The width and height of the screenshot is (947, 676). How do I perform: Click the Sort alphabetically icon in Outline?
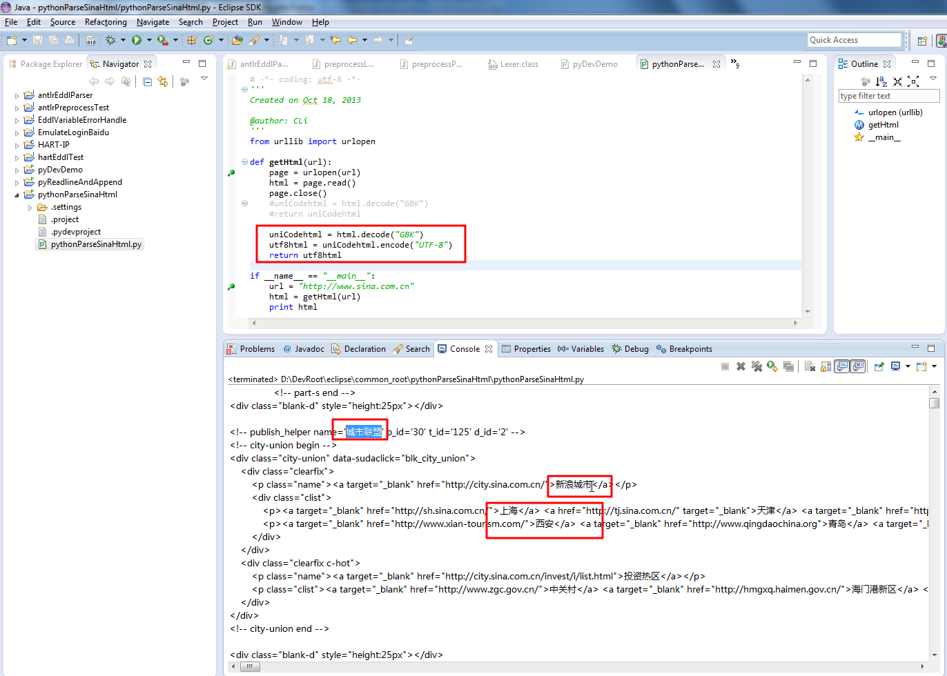coord(881,81)
